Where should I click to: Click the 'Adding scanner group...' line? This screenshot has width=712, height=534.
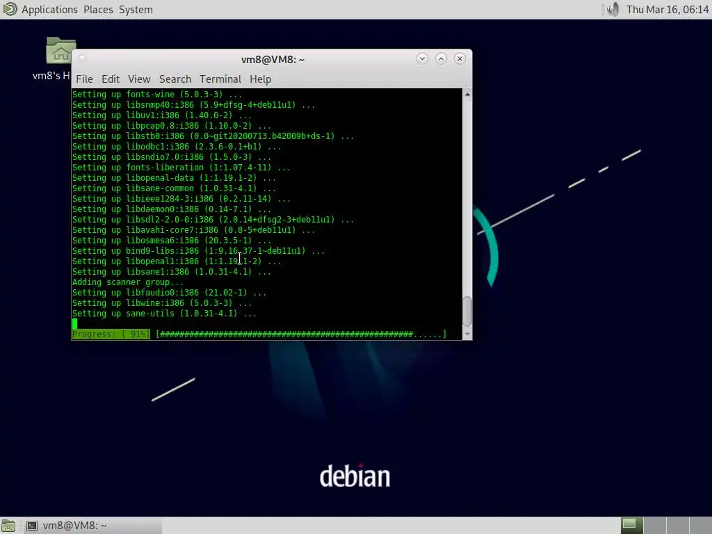128,282
